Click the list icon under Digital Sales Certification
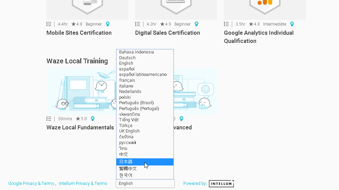Viewport: 339px width, 190px height. (x=138, y=24)
